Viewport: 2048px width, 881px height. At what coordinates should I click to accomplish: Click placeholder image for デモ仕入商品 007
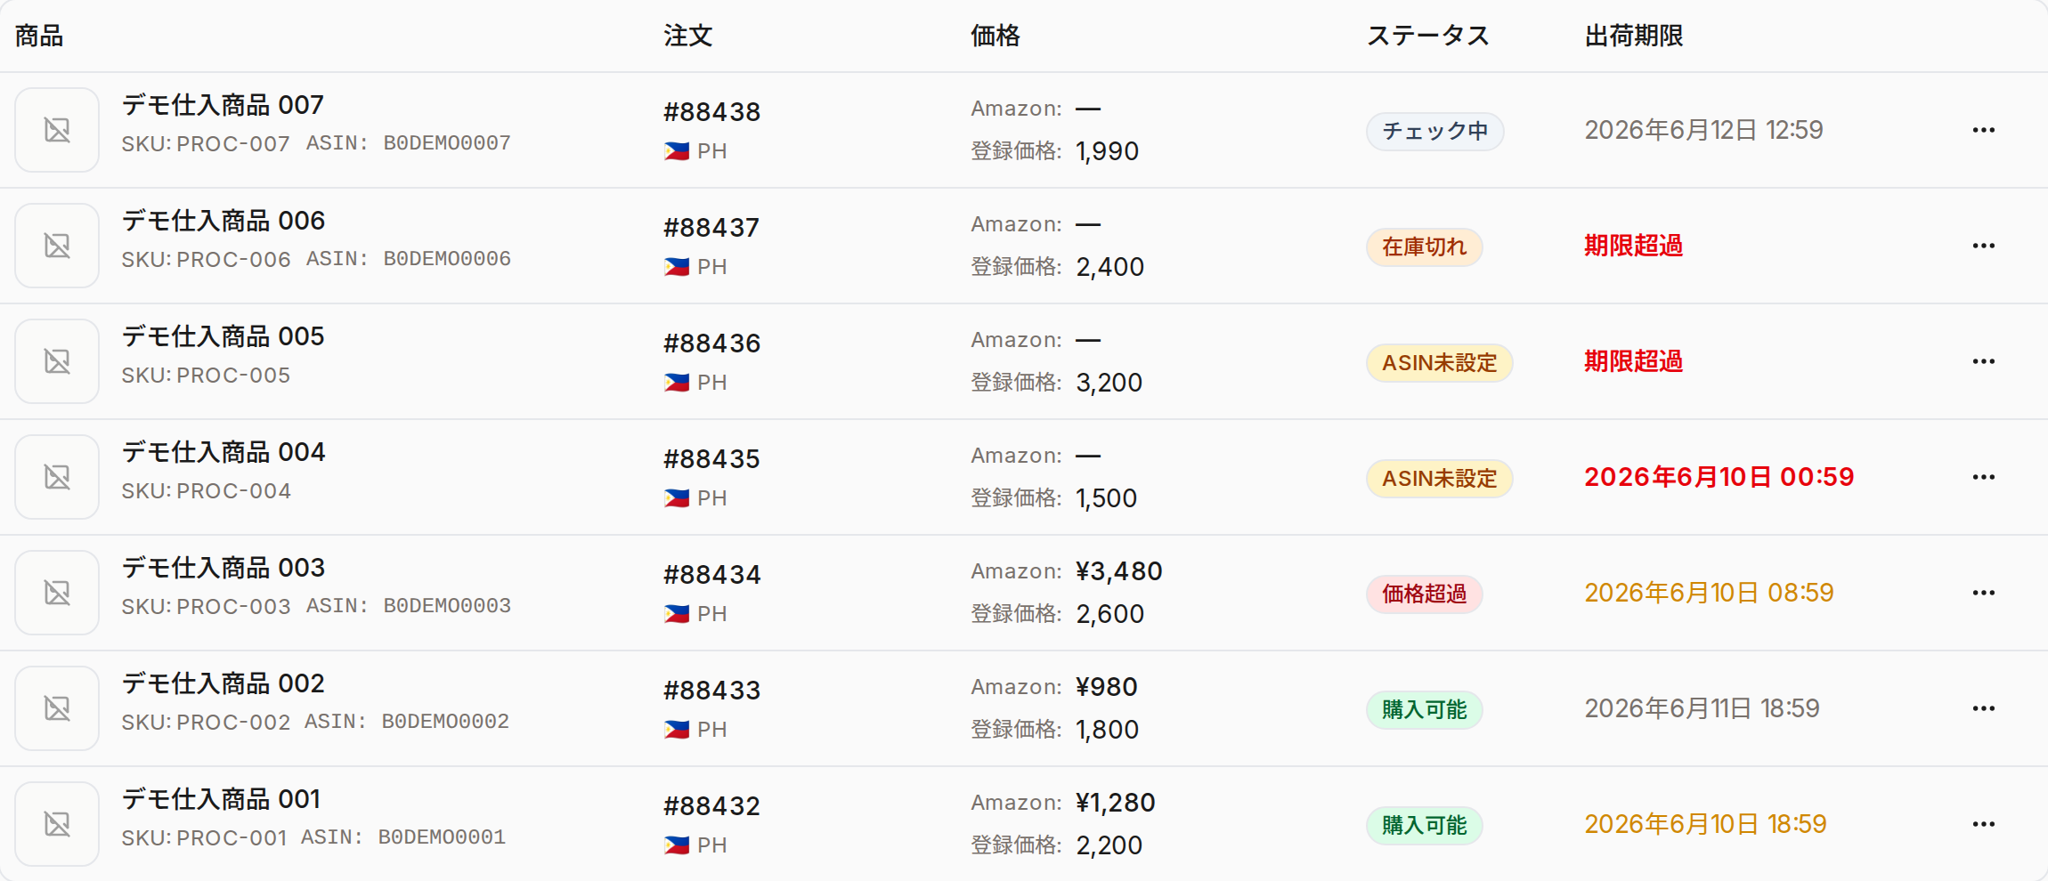click(x=57, y=130)
